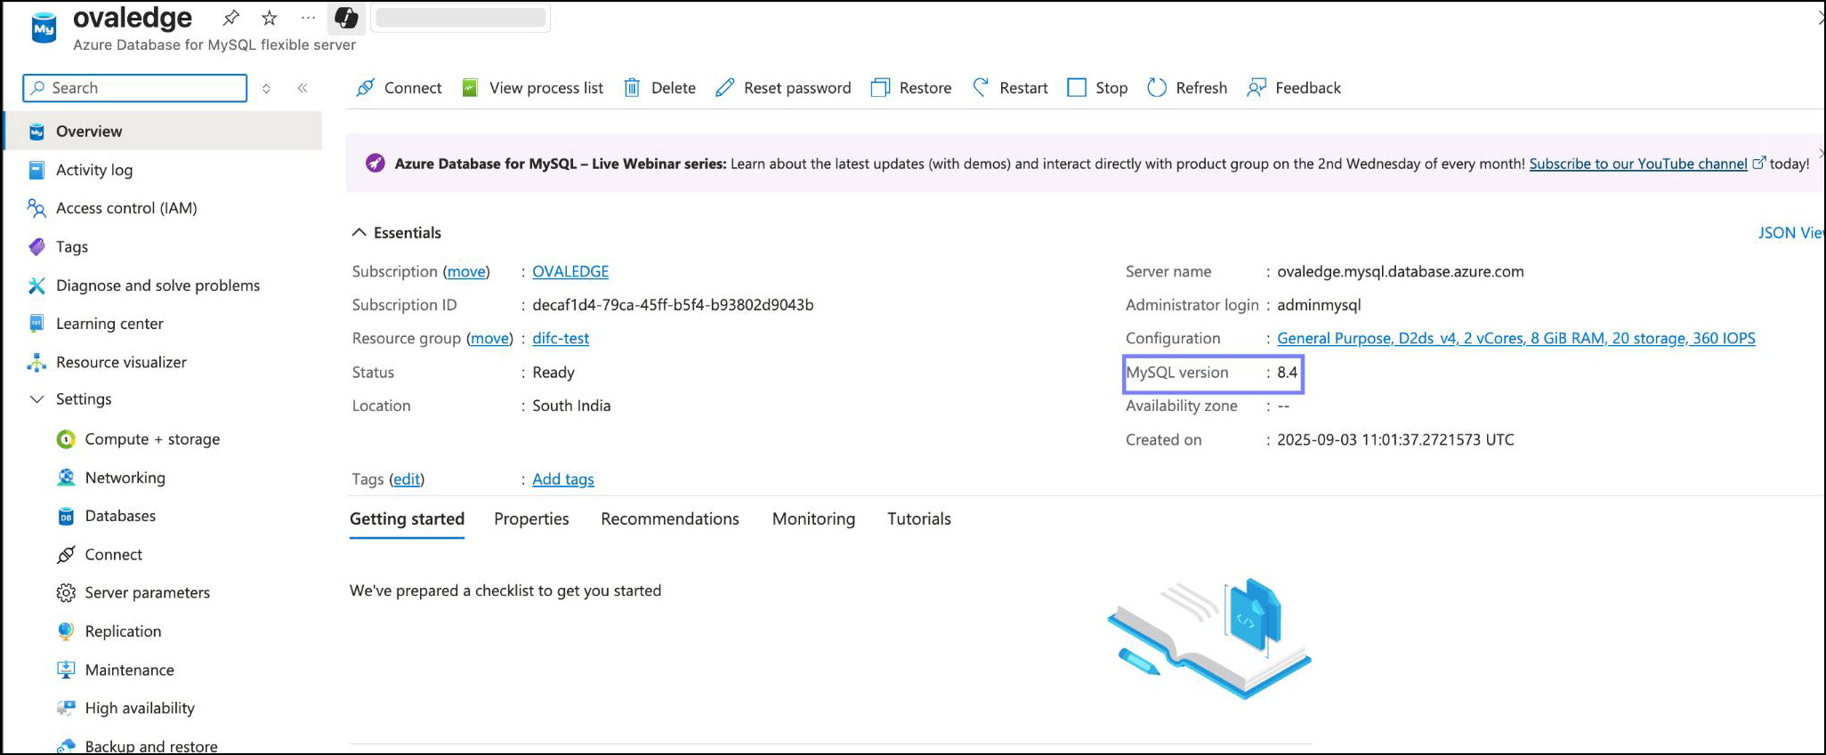
Task: Click the South India location value
Action: coord(571,406)
